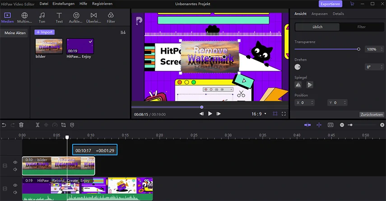Select the timeline crop tool
Image resolution: width=386 pixels, height=201 pixels.
[64, 125]
